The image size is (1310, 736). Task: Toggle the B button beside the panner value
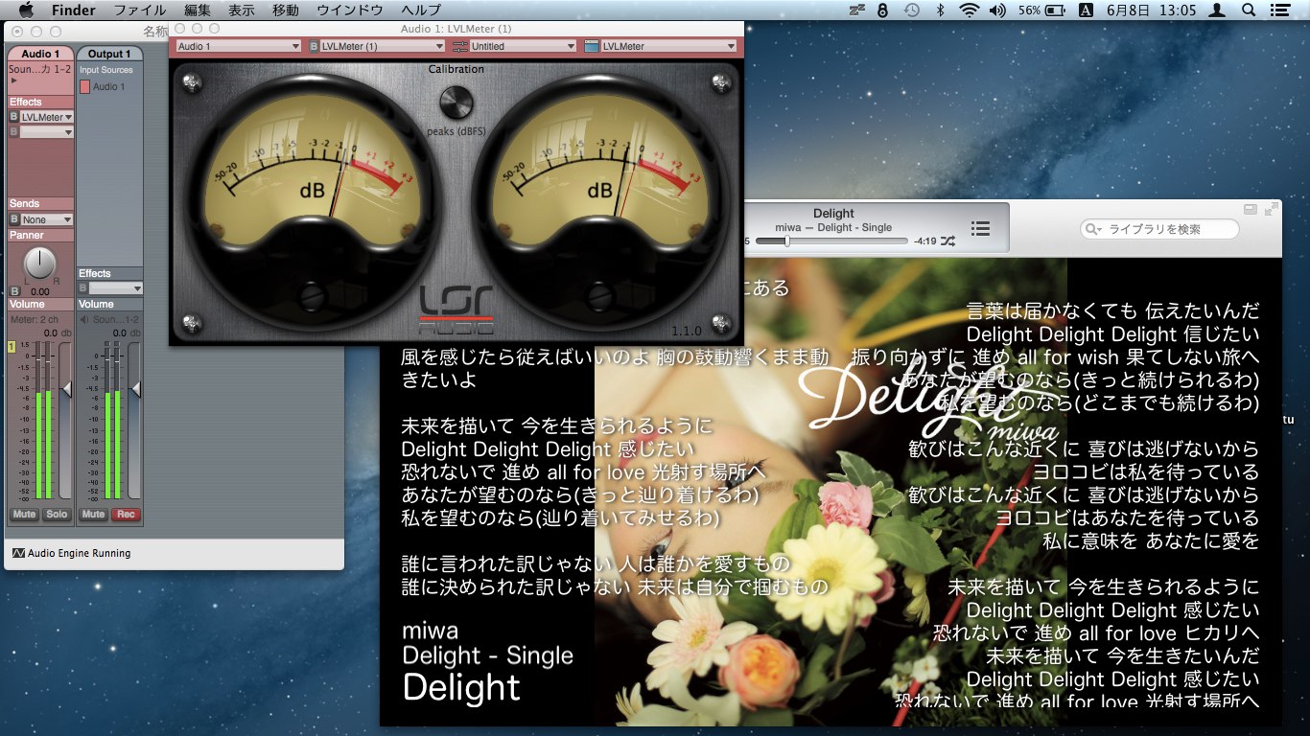[14, 290]
